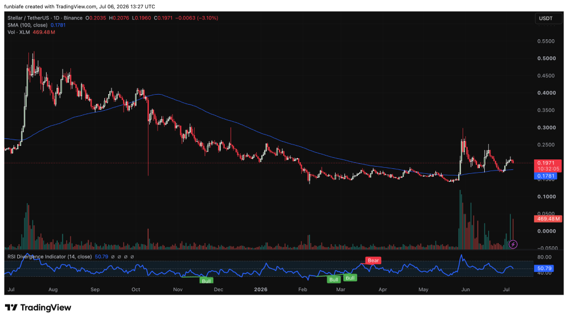Viewport: 568px width, 320px height.
Task: Click the 0.5000 price axis label
Action: pos(546,58)
